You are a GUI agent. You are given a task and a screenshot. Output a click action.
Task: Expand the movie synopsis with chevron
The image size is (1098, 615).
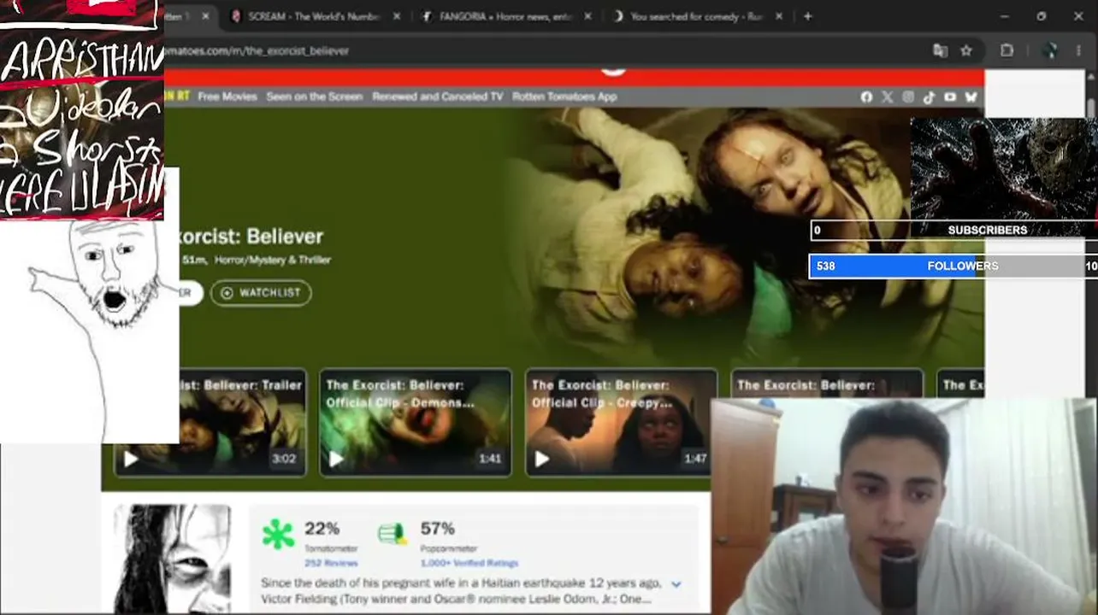pyautogui.click(x=676, y=584)
